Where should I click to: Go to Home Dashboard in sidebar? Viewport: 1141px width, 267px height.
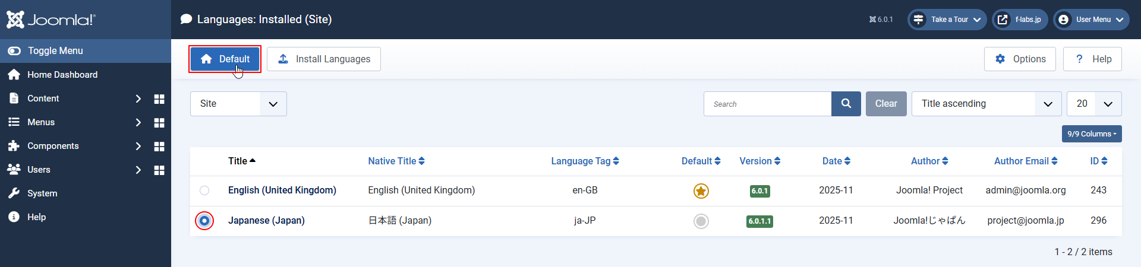62,75
